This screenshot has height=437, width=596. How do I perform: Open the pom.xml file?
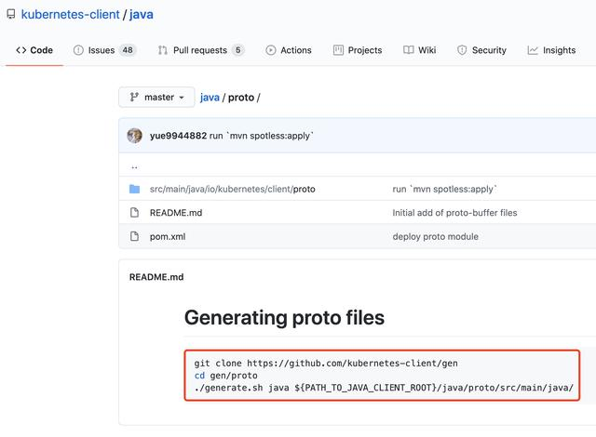168,236
